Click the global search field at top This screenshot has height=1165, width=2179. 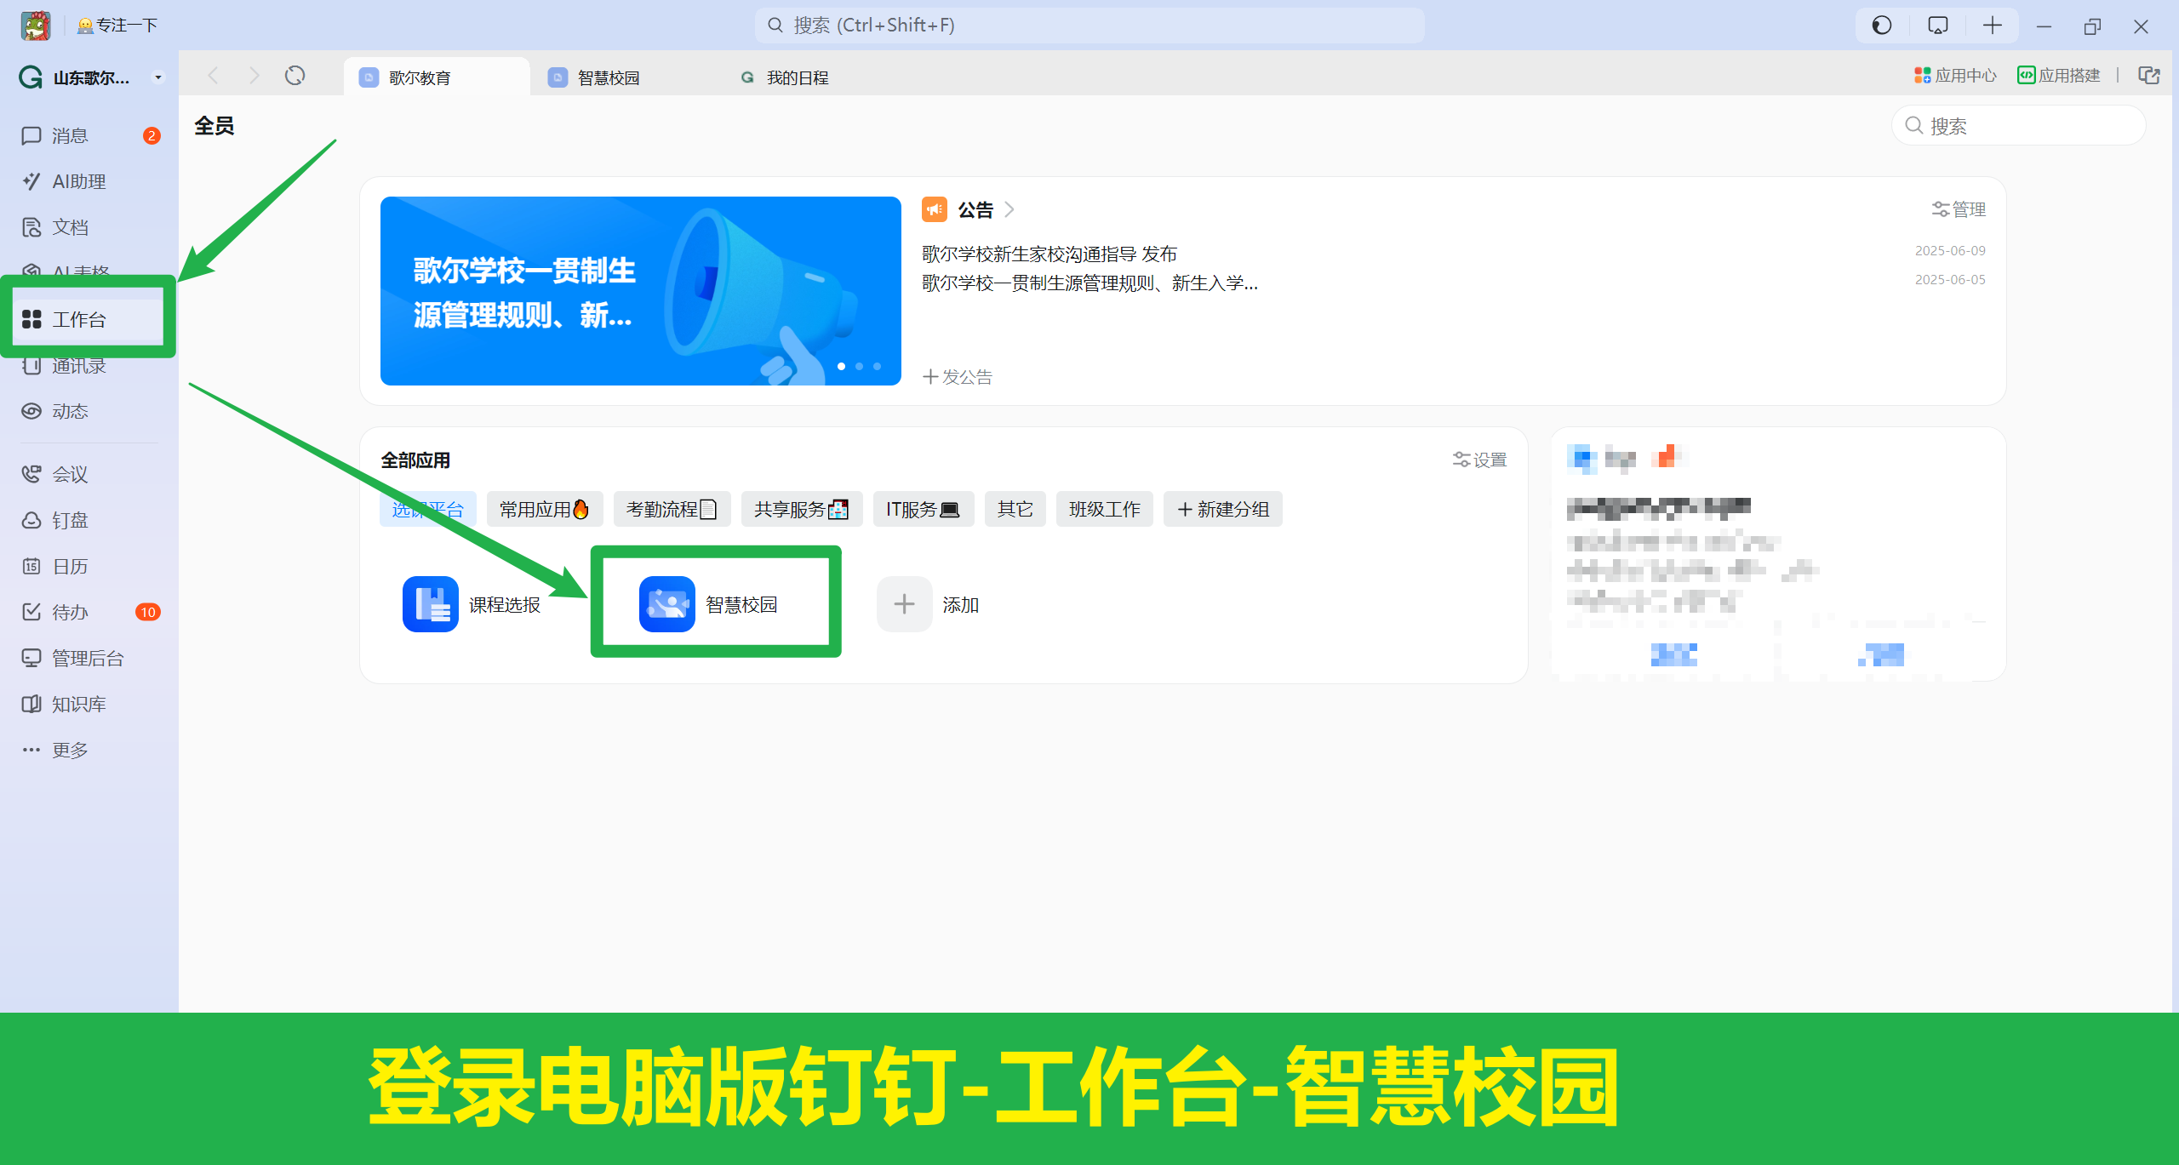click(1089, 26)
